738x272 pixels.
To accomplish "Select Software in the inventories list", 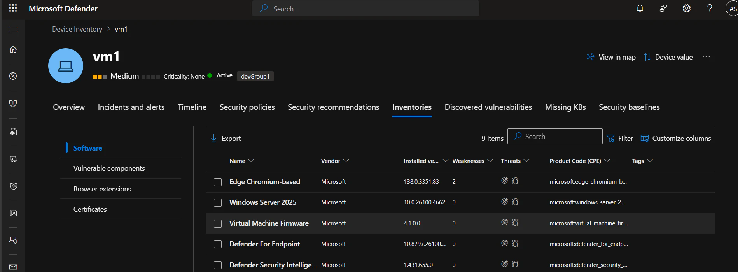I will (87, 148).
